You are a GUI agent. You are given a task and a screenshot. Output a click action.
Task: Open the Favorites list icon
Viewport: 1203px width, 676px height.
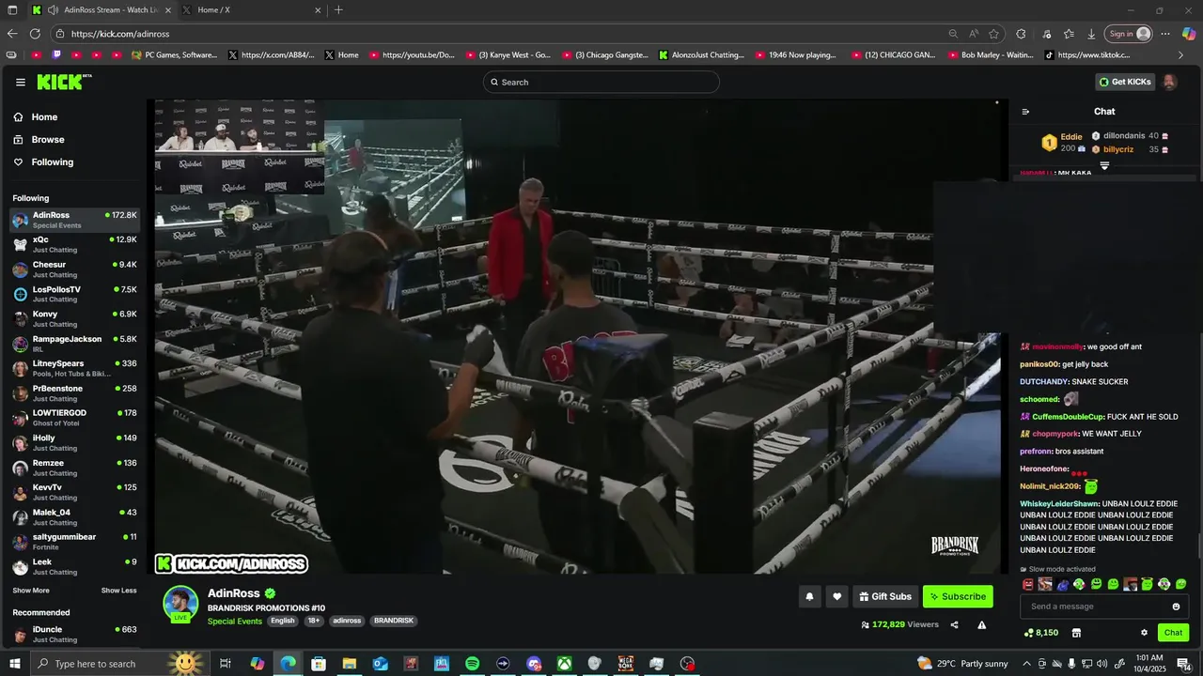[x=1069, y=34]
